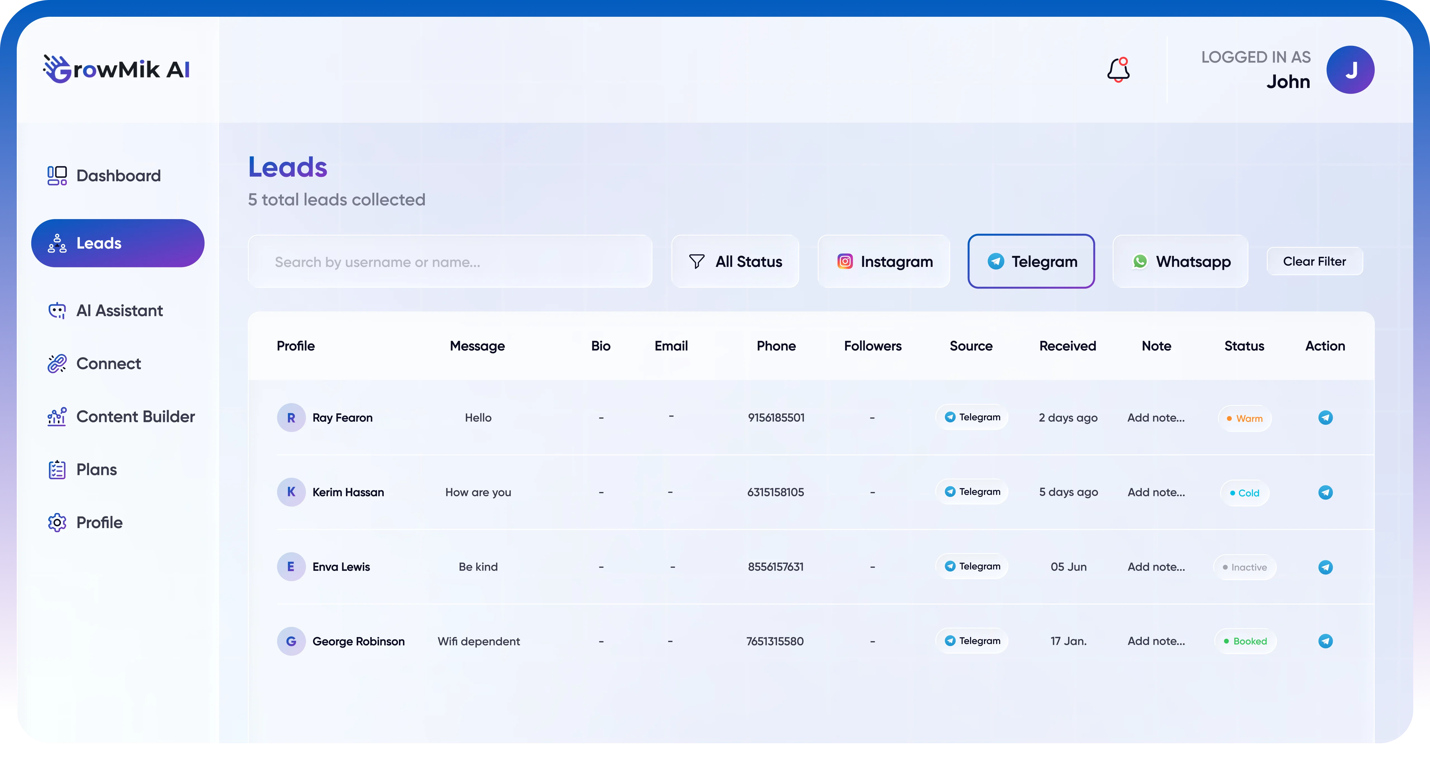The width and height of the screenshot is (1430, 760).
Task: Select the Leads menu item
Action: pyautogui.click(x=118, y=243)
